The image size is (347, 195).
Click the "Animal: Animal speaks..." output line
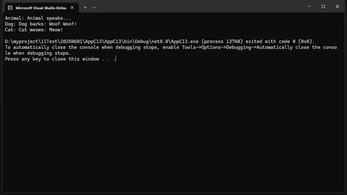pos(38,18)
